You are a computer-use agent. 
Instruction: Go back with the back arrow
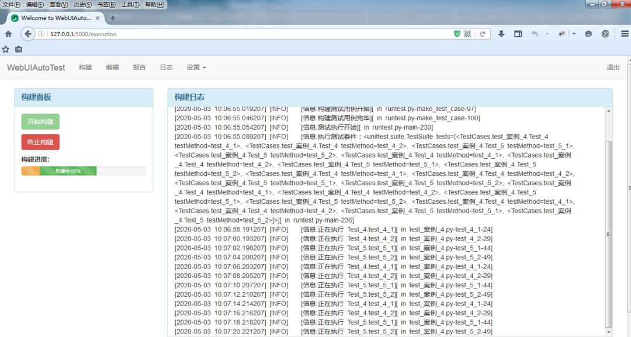click(28, 34)
